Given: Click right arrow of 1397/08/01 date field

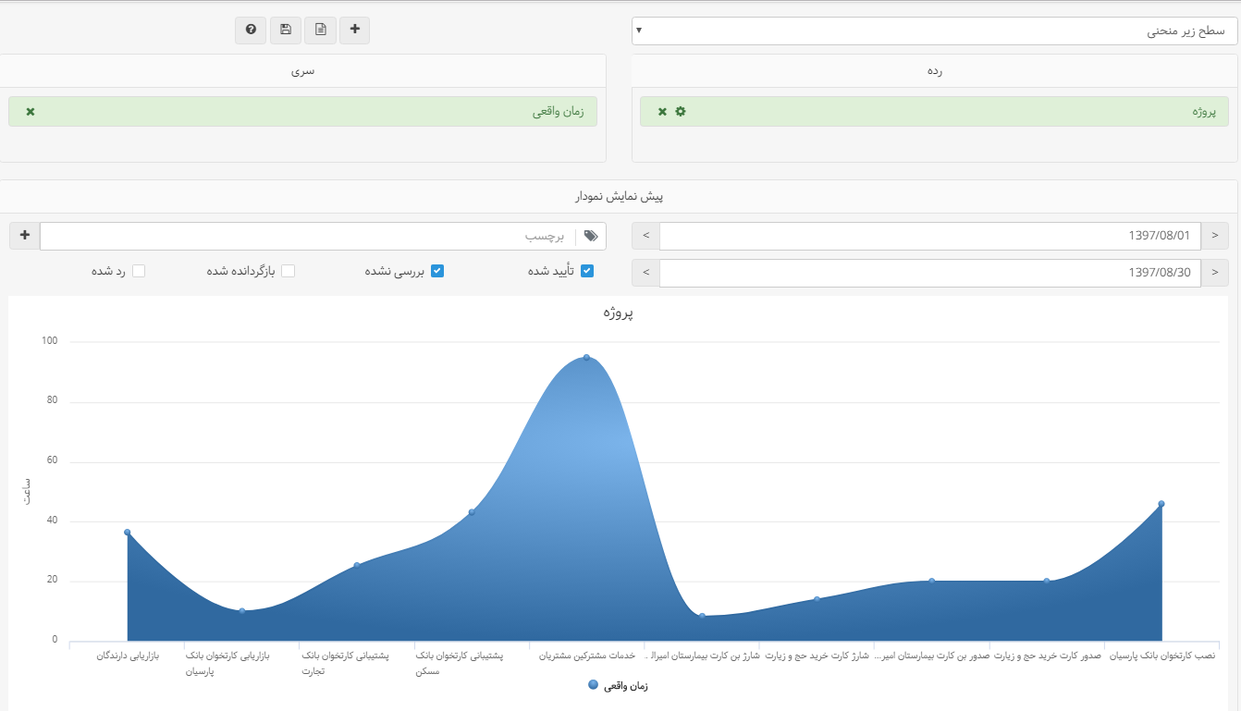Looking at the screenshot, I should 1214,236.
